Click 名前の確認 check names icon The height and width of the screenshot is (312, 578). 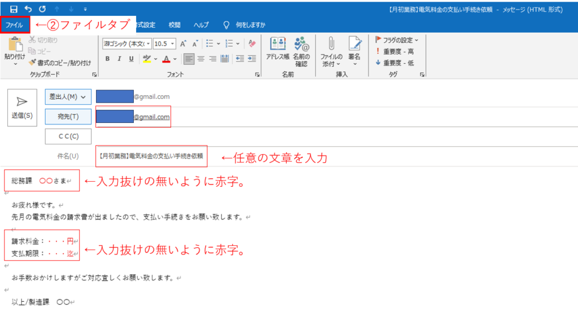click(x=301, y=51)
